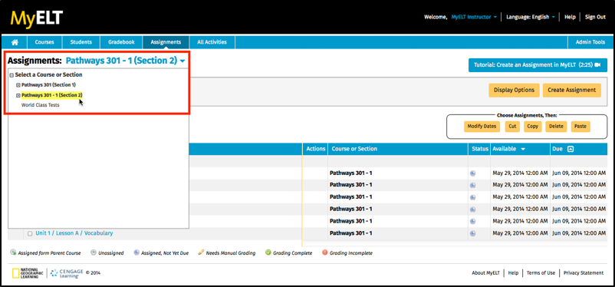Click the status clock icon for Jun 09 row one

click(472, 173)
